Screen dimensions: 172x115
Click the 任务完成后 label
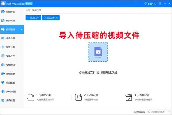[139, 112]
